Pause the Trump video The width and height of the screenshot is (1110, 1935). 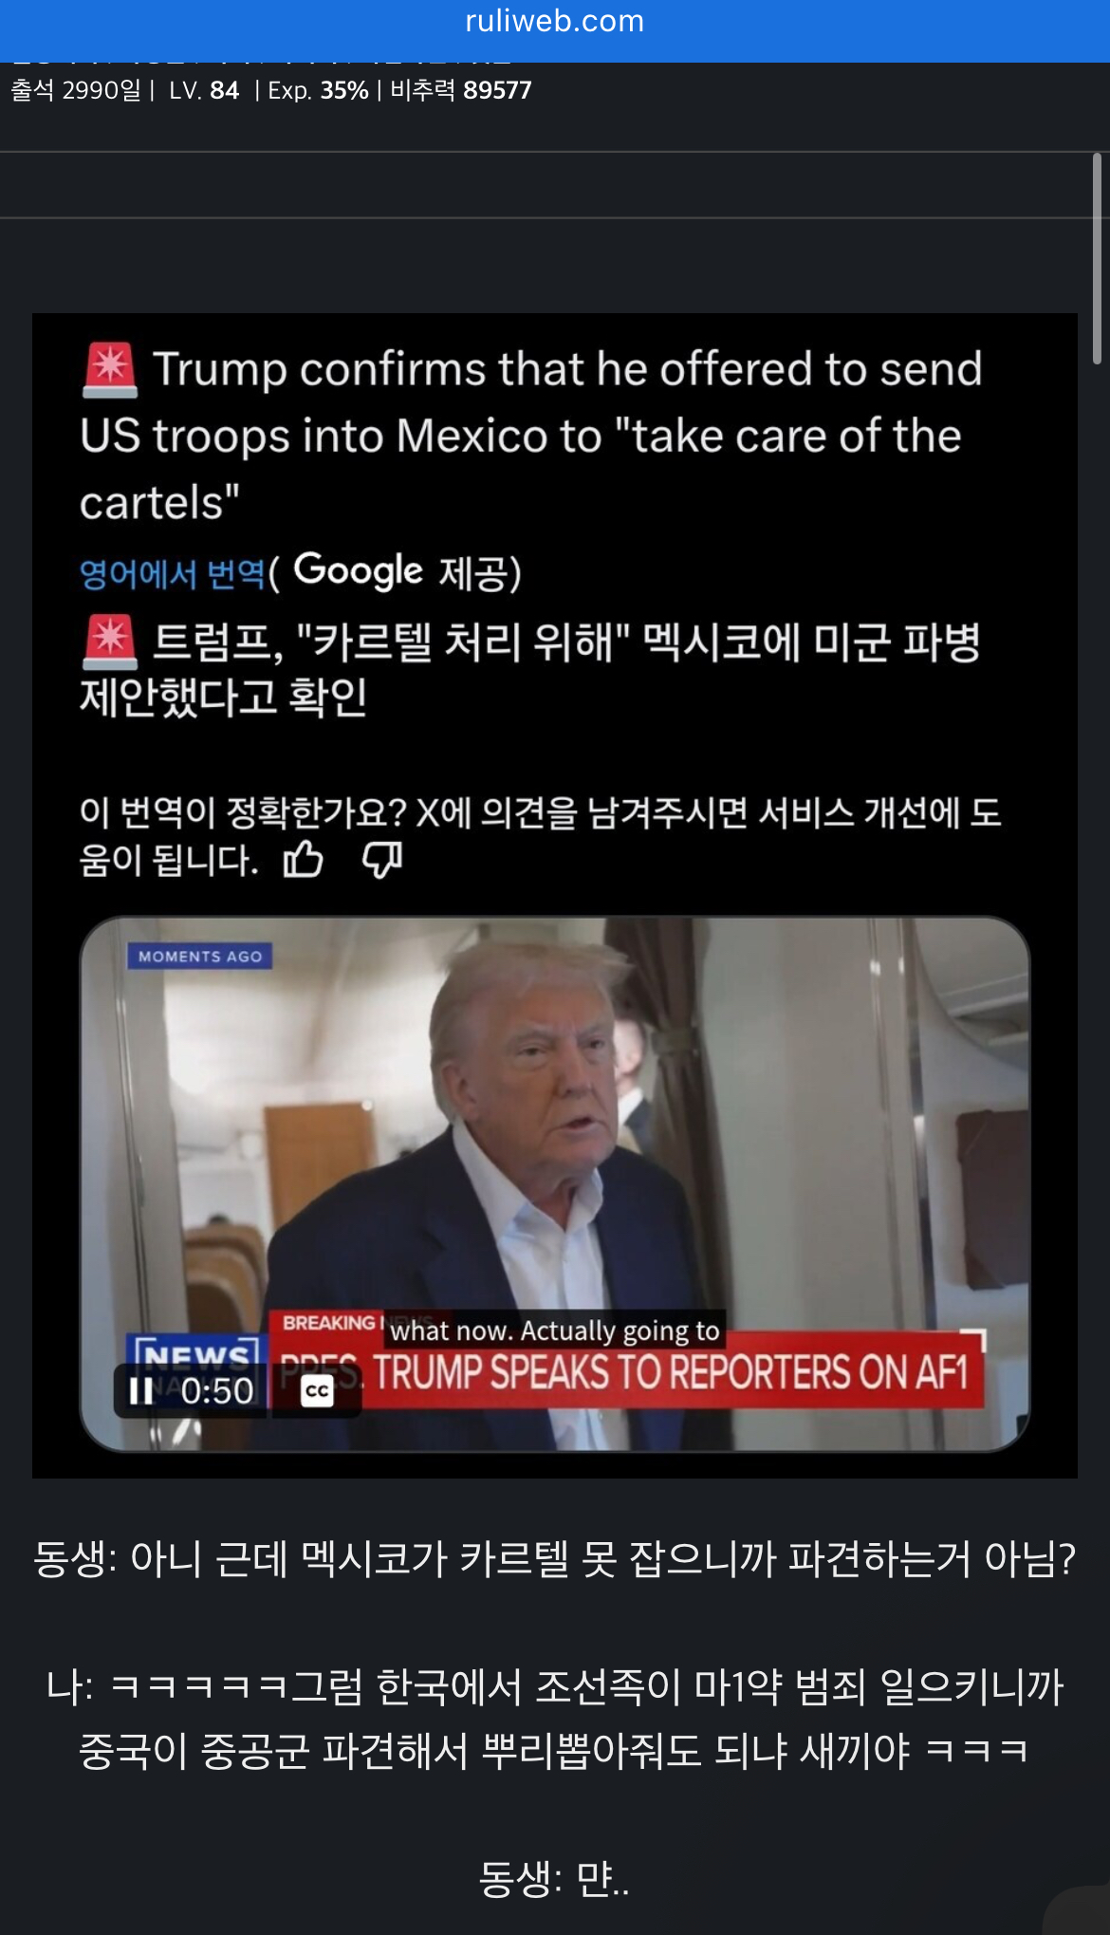coord(141,1391)
